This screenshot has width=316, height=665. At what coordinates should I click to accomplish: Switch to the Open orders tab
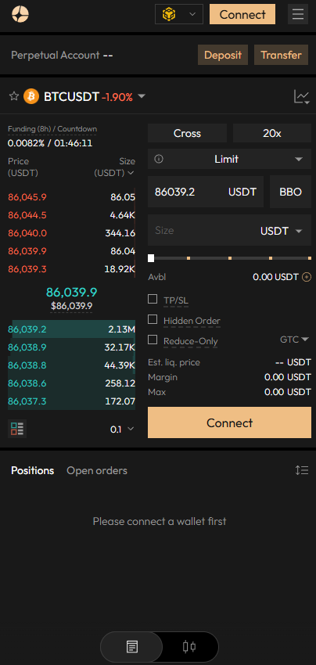tap(97, 470)
